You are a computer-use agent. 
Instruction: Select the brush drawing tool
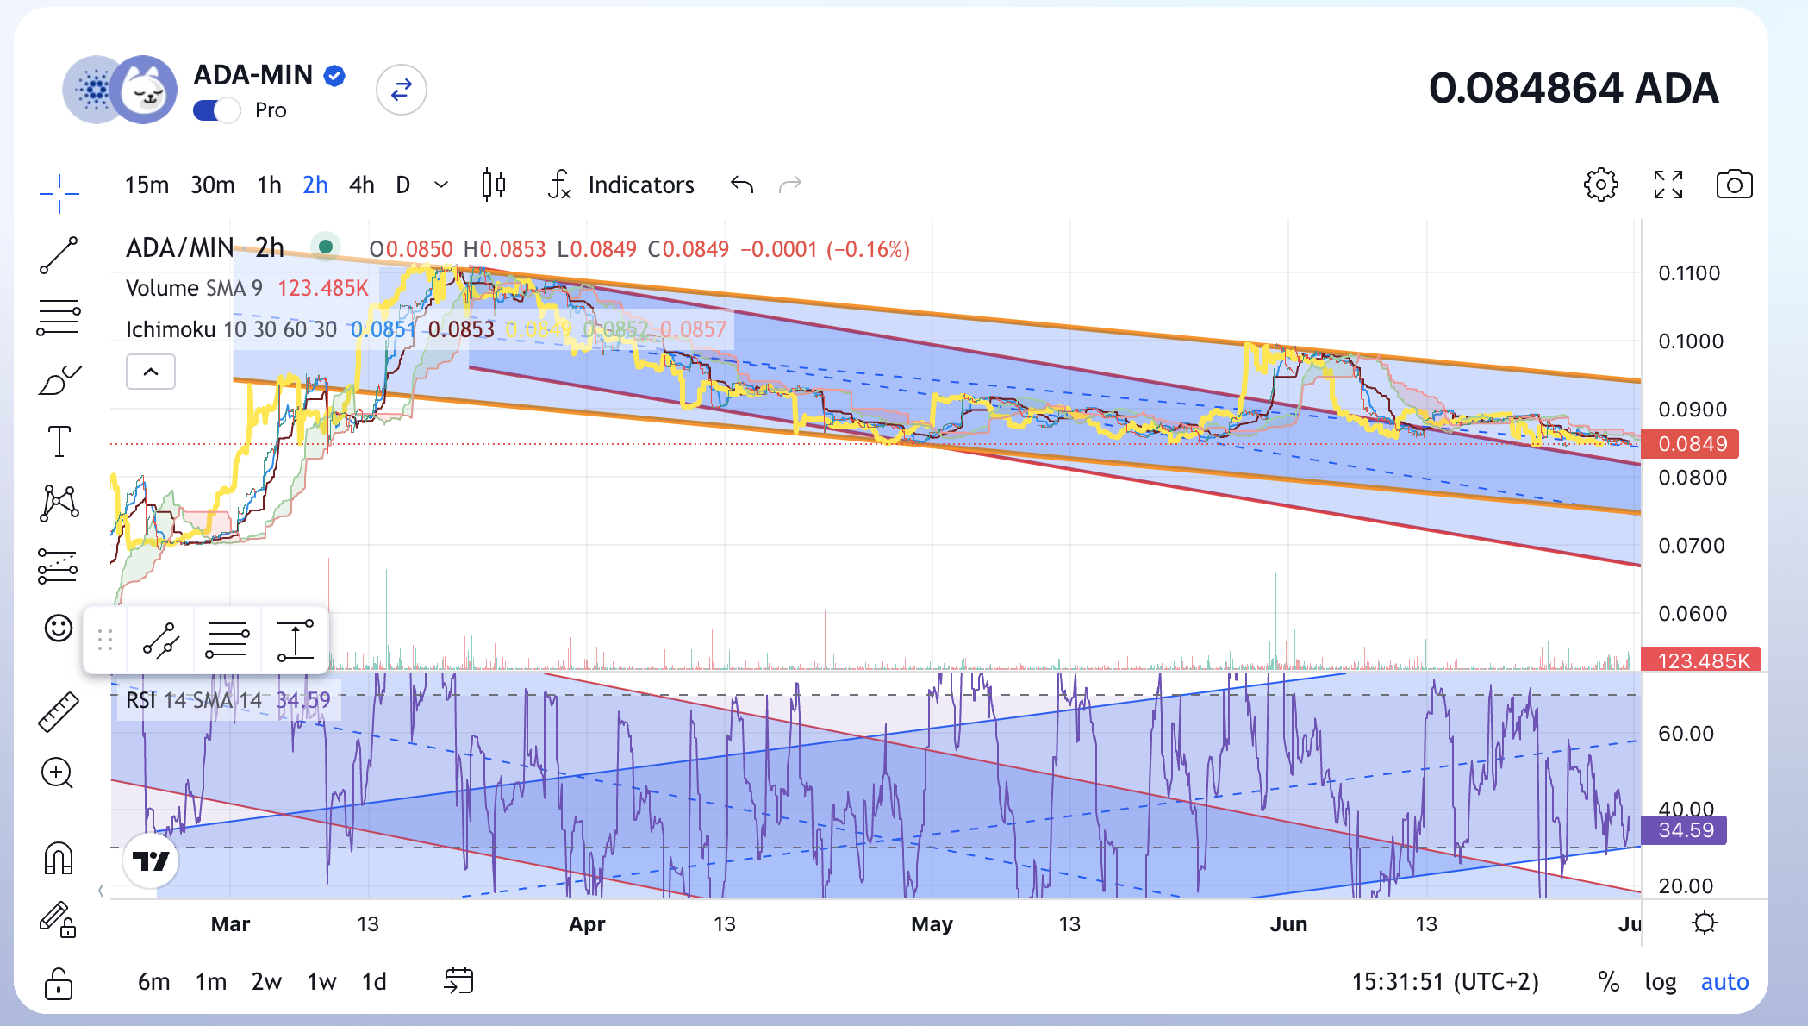tap(59, 380)
